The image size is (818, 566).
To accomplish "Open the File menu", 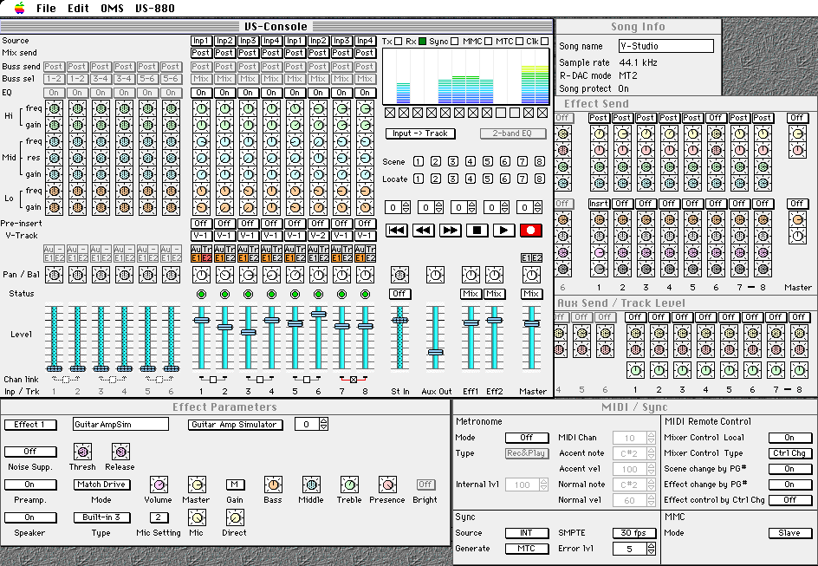I will tap(46, 9).
